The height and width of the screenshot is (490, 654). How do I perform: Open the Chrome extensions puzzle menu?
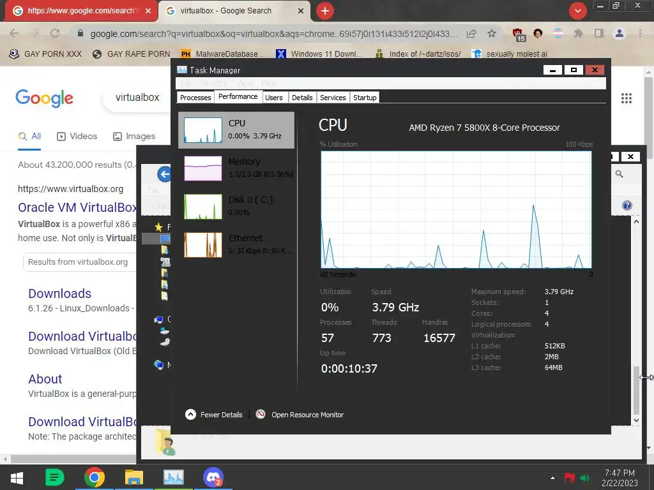(578, 33)
